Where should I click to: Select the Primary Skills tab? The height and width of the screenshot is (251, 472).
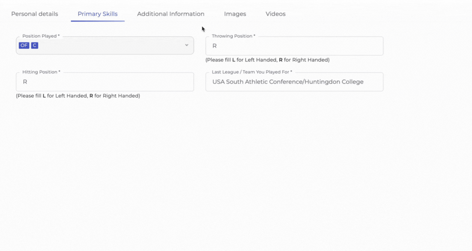[x=97, y=14]
